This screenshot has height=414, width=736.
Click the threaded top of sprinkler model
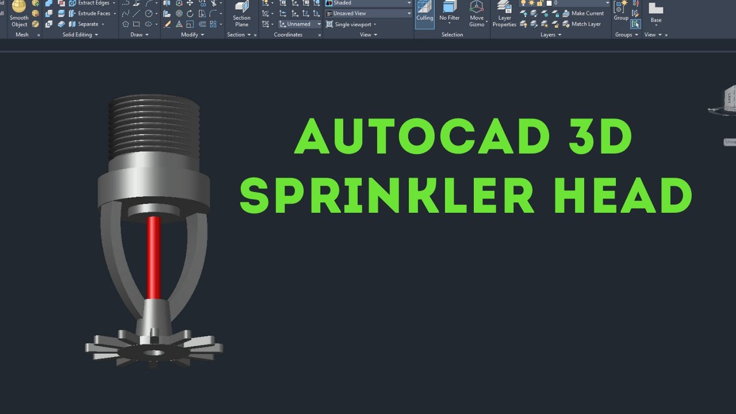pyautogui.click(x=154, y=126)
